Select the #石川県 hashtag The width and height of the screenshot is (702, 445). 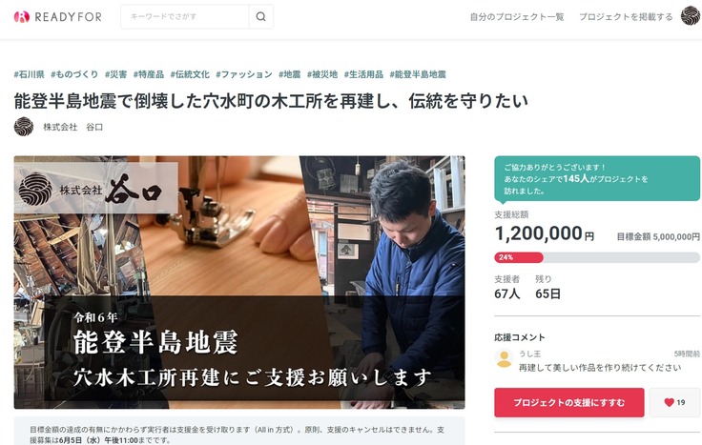(30, 74)
